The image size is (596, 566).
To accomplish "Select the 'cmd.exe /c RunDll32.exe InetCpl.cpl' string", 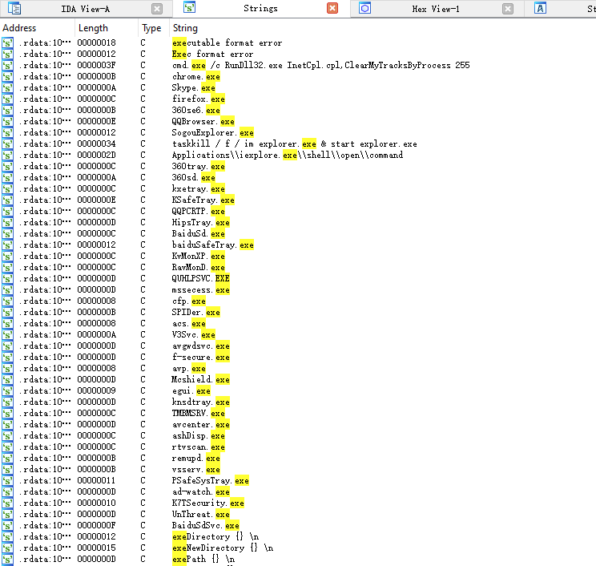I will (x=320, y=65).
